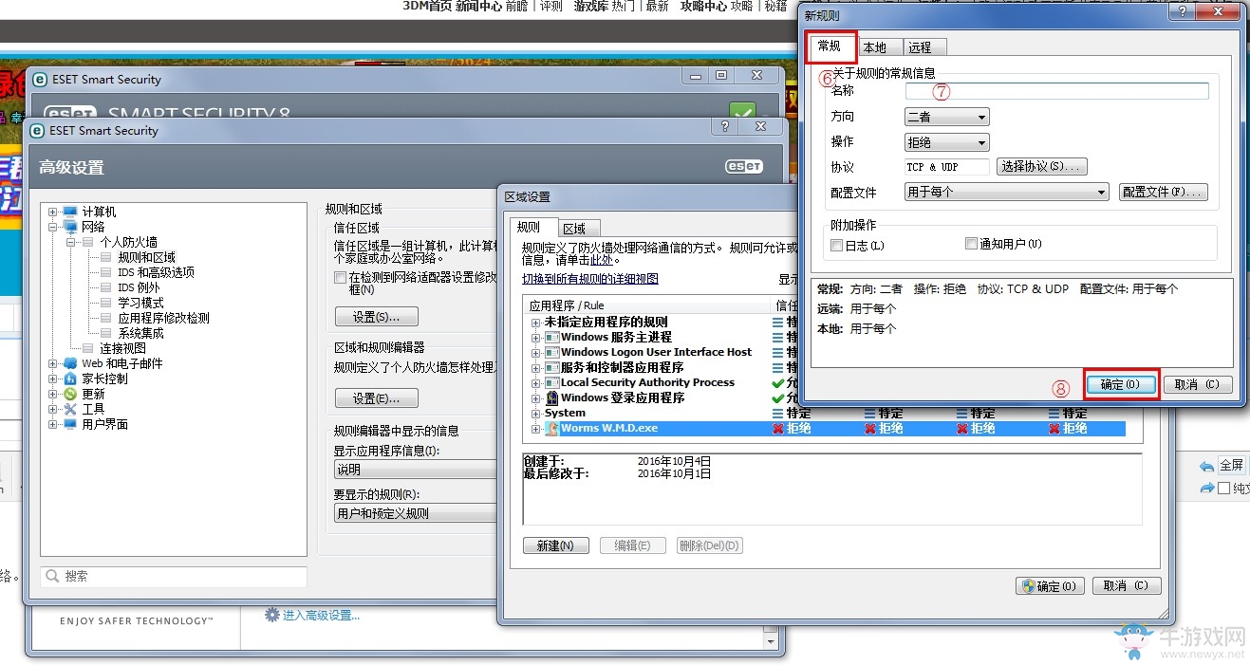Click the 家长控制 family icon

69,379
